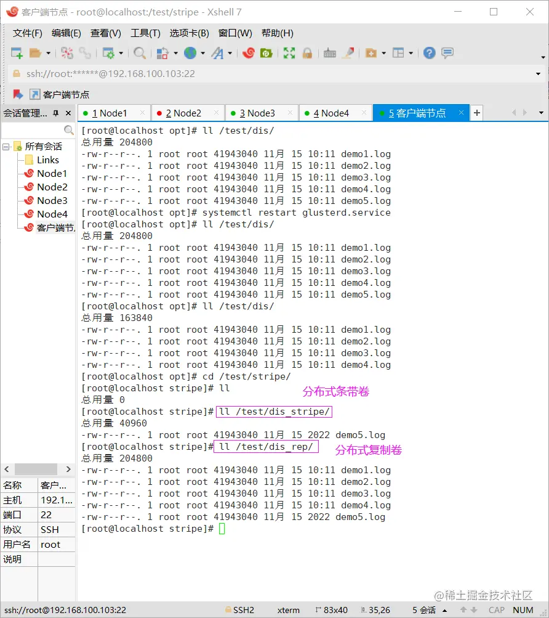
Task: Click the 5 会话 status bar up arrow
Action: [444, 611]
